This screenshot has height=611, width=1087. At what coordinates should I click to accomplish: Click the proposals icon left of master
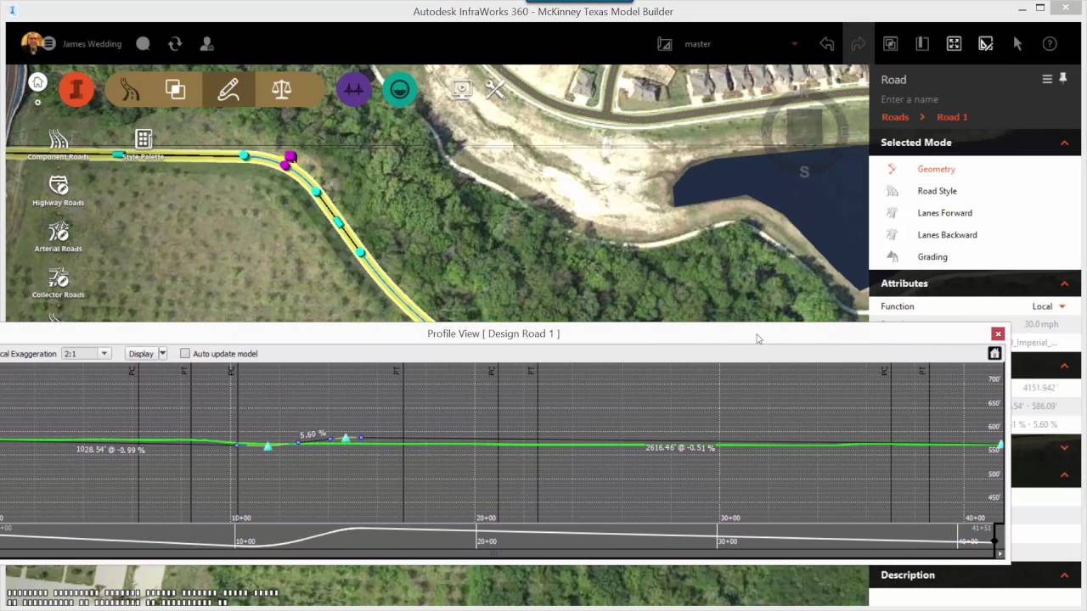(x=664, y=43)
